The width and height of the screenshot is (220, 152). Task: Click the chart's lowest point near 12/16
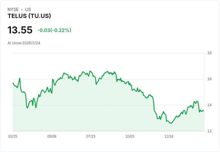click(171, 123)
